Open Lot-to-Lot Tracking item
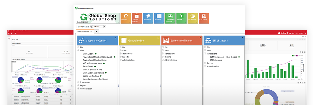 pyautogui.click(x=91, y=76)
